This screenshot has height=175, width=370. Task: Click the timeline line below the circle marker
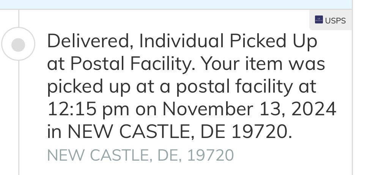click(19, 118)
